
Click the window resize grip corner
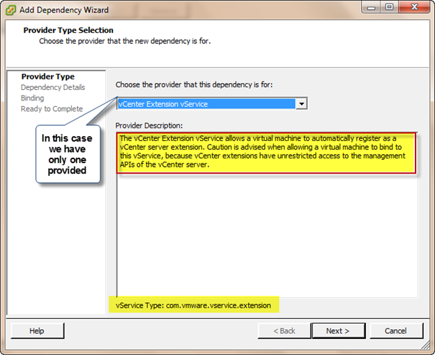[x=425, y=345]
